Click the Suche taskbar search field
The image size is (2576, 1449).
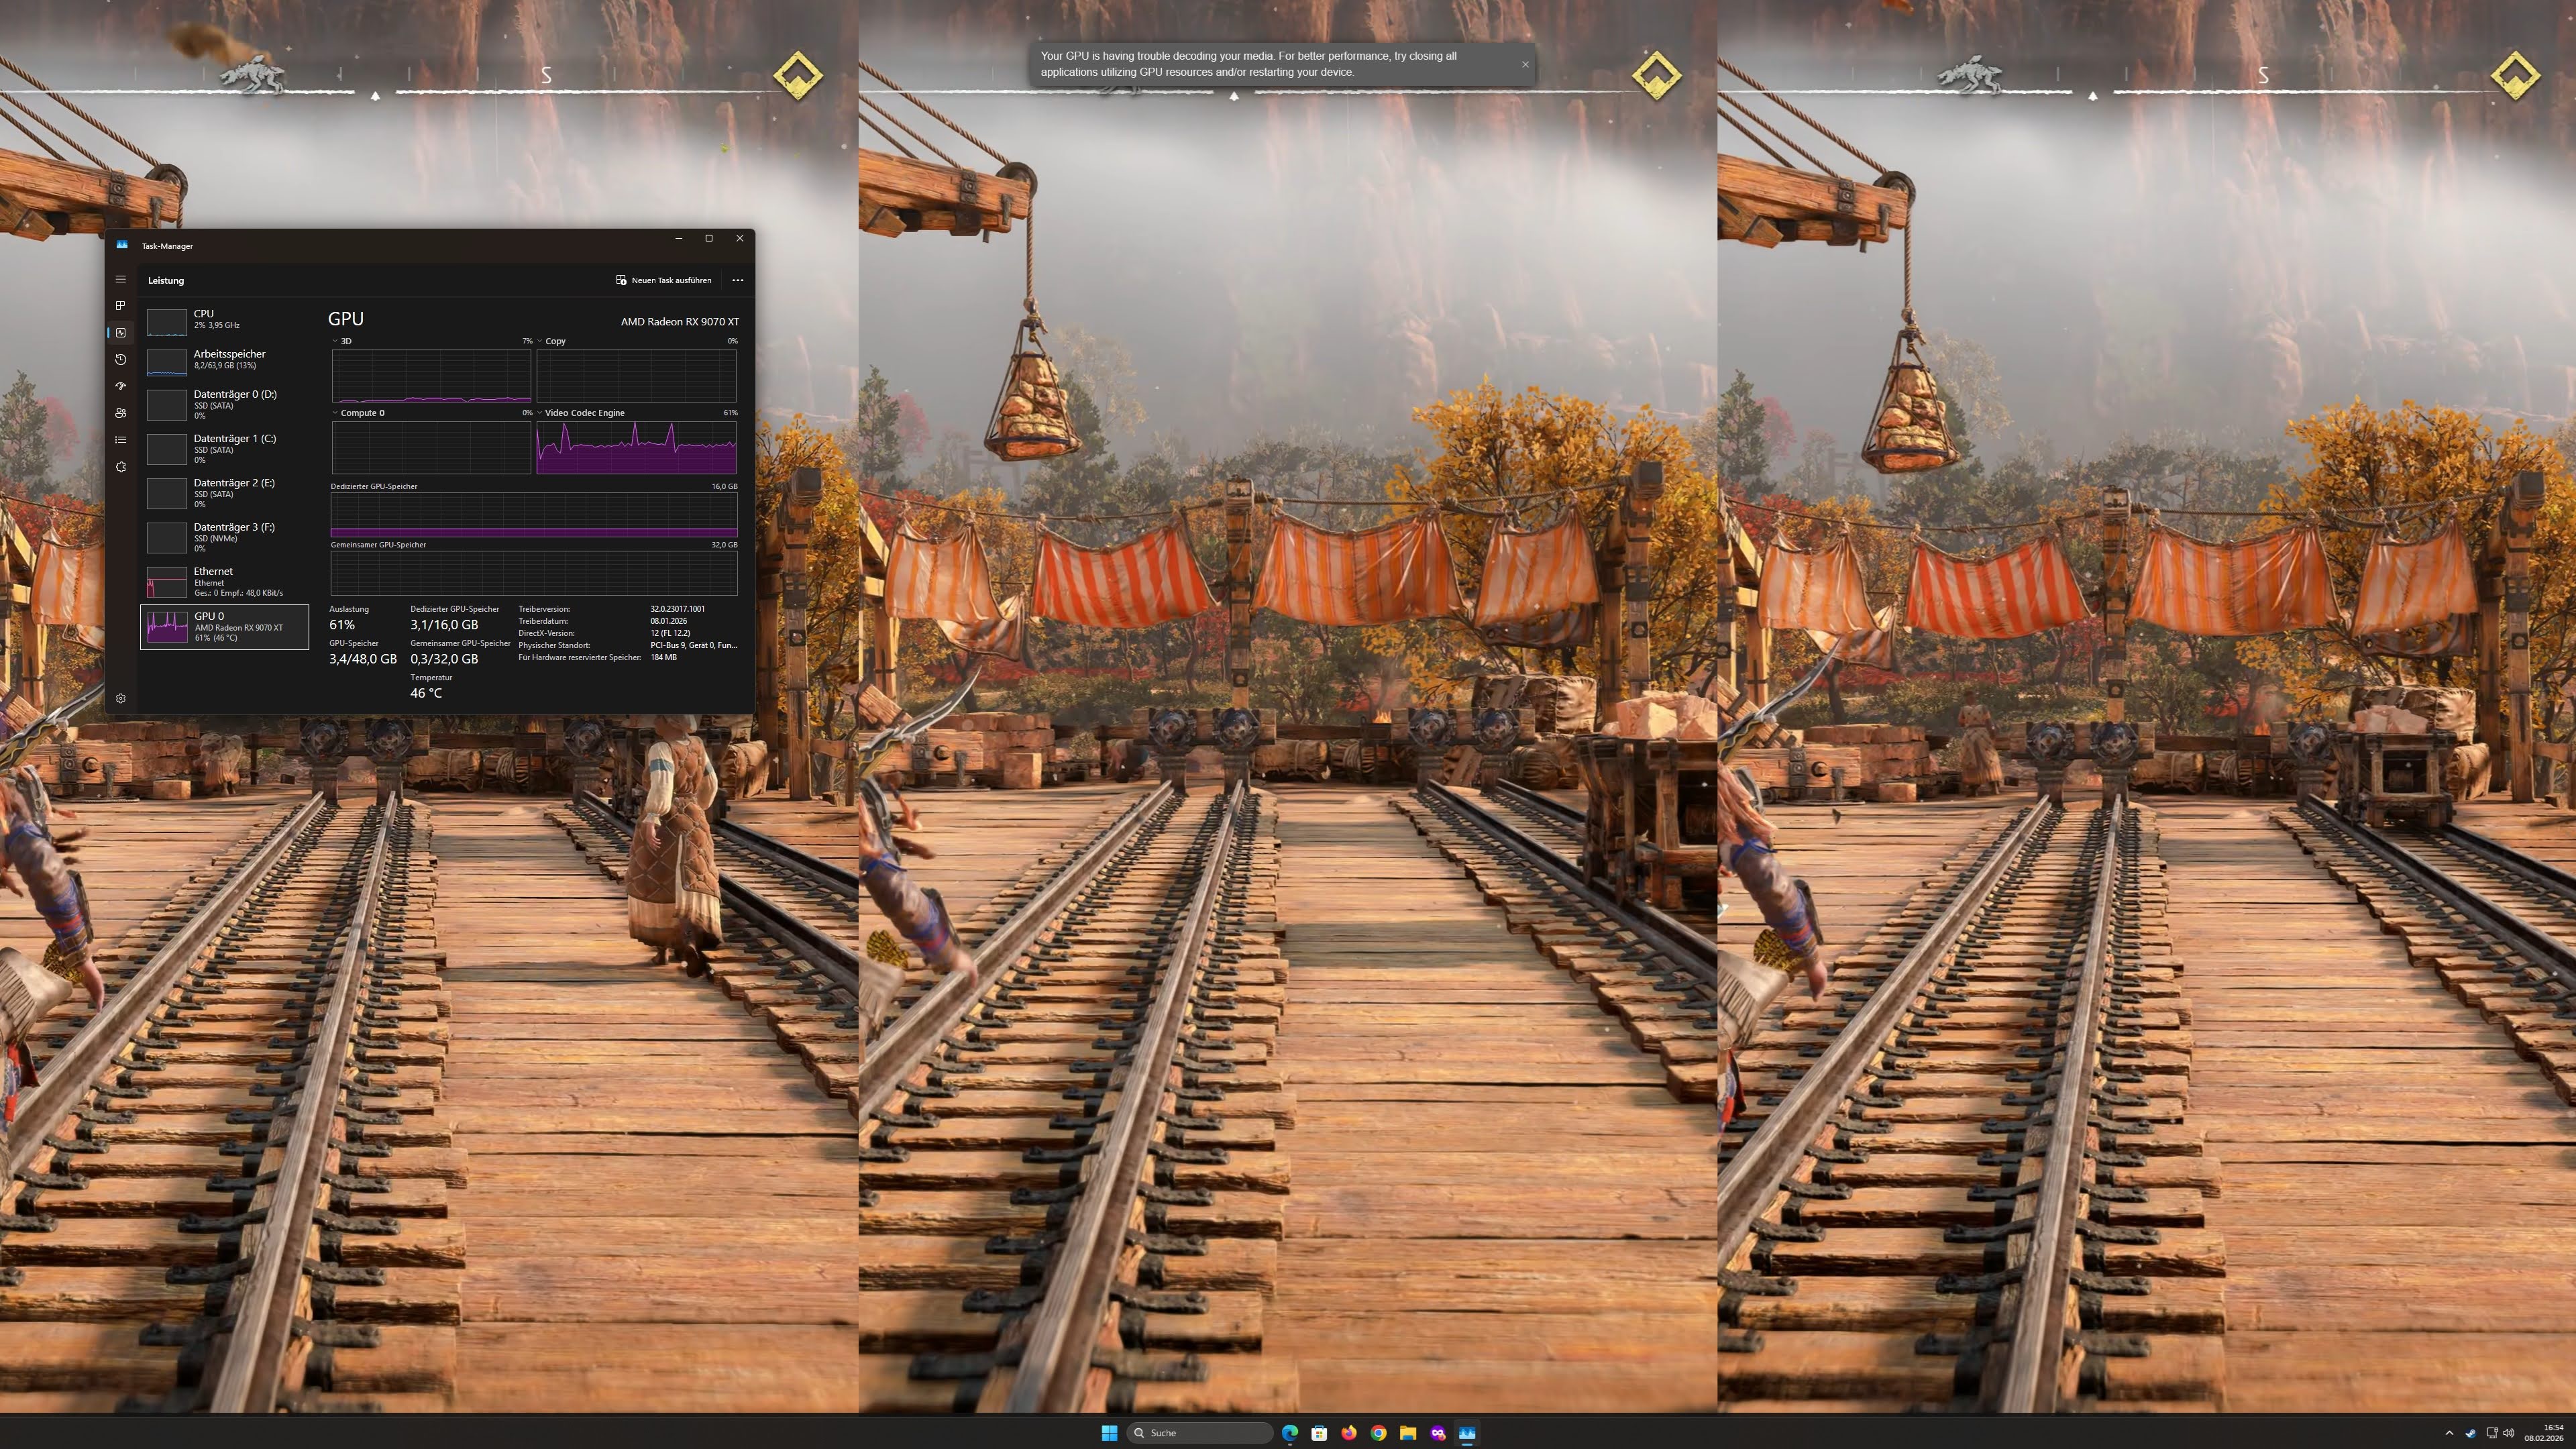point(1199,1433)
